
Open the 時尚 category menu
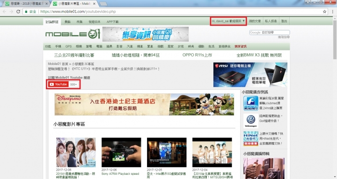coord(191,46)
